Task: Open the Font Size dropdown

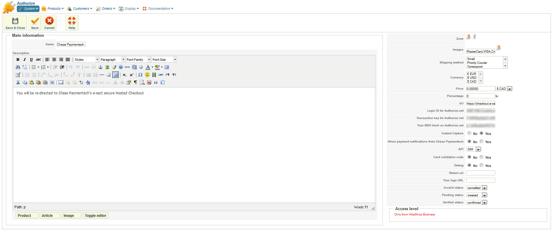Action: [164, 60]
